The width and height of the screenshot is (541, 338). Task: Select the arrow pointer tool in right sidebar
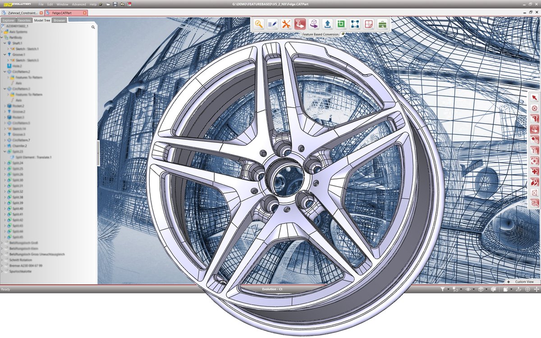pos(534,97)
